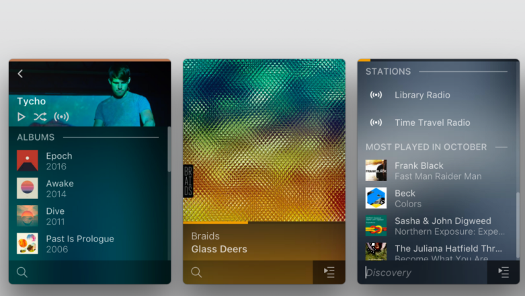Click the ALBUMS section header
525x296 pixels.
(36, 137)
